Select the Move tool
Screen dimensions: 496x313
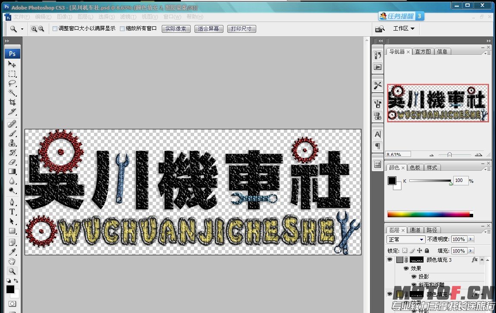pyautogui.click(x=12, y=64)
